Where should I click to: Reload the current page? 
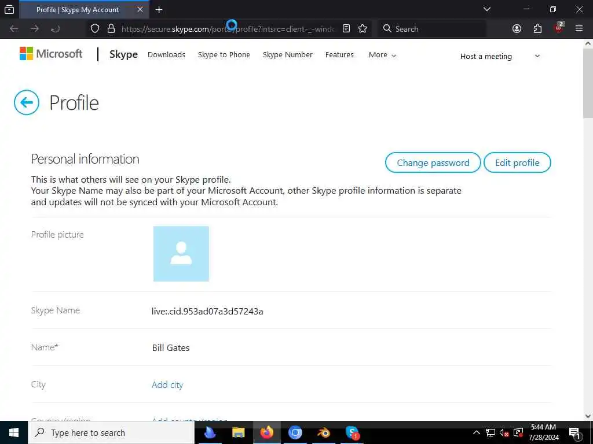click(55, 29)
